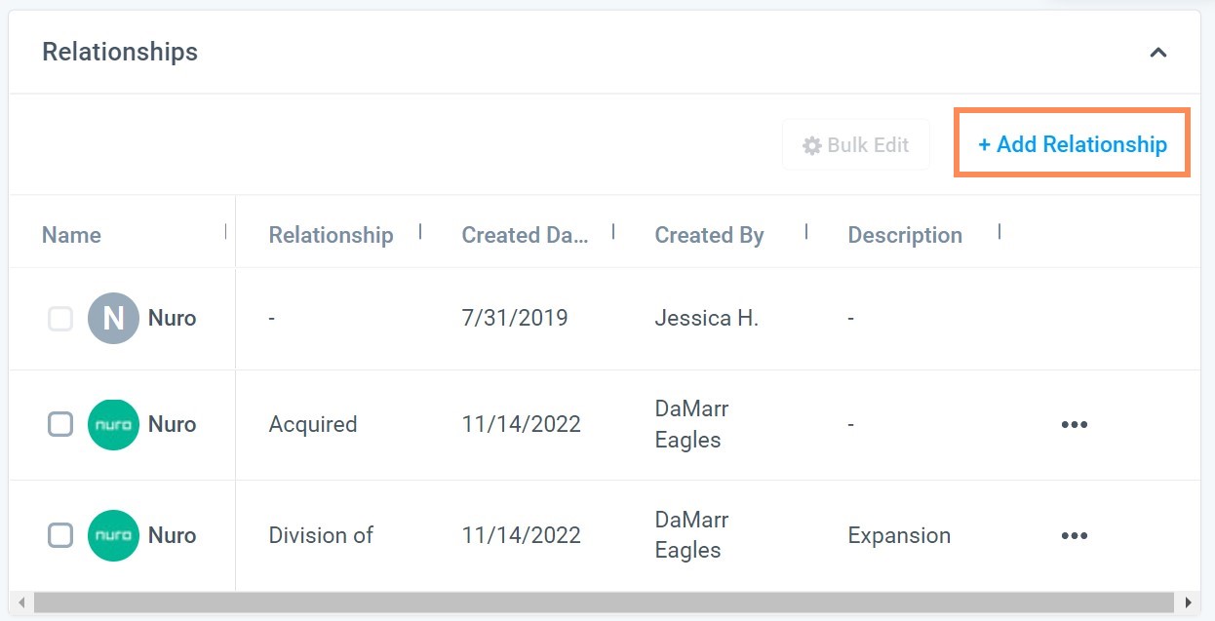
Task: Click the green Nuro logo in the Acquired row
Action: click(113, 424)
